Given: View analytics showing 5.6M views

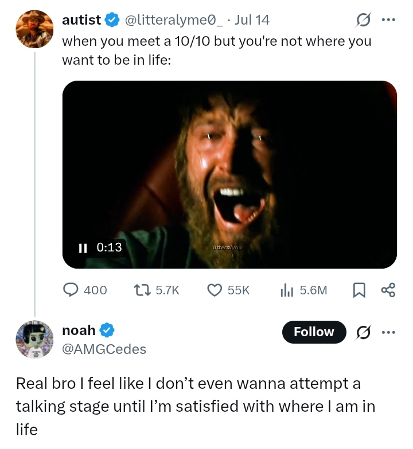Looking at the screenshot, I should click(304, 290).
